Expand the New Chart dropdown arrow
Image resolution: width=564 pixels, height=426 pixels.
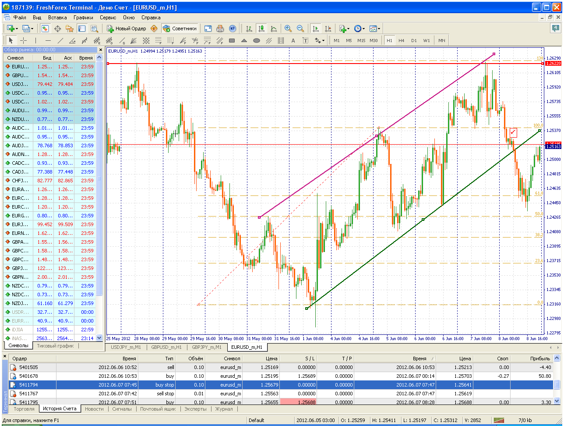pyautogui.click(x=17, y=28)
